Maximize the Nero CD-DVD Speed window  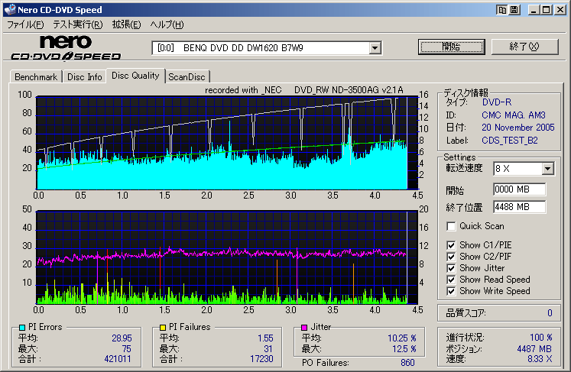tap(547, 10)
